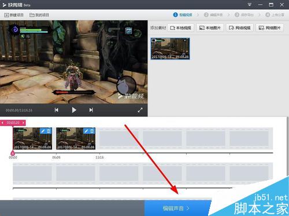Go to step 3 保存导出 tab
The width and height of the screenshot is (289, 216).
[244, 14]
